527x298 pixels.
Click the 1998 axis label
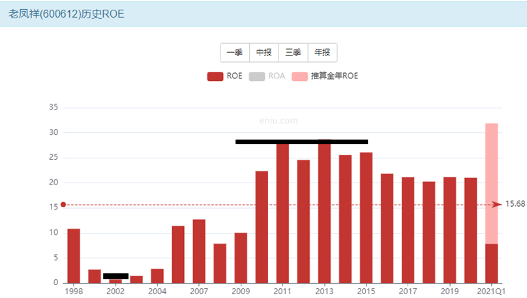pos(74,291)
